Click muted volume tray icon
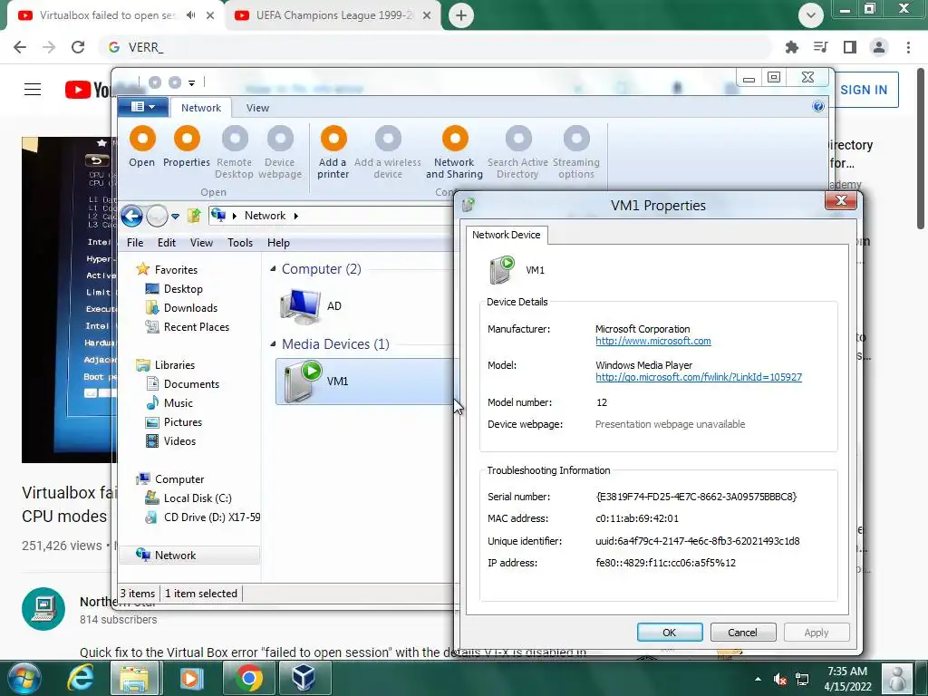The image size is (928, 696). [x=779, y=679]
